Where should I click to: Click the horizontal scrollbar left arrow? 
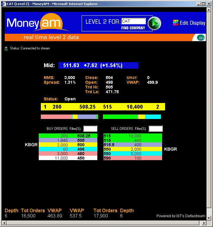coord(4,222)
